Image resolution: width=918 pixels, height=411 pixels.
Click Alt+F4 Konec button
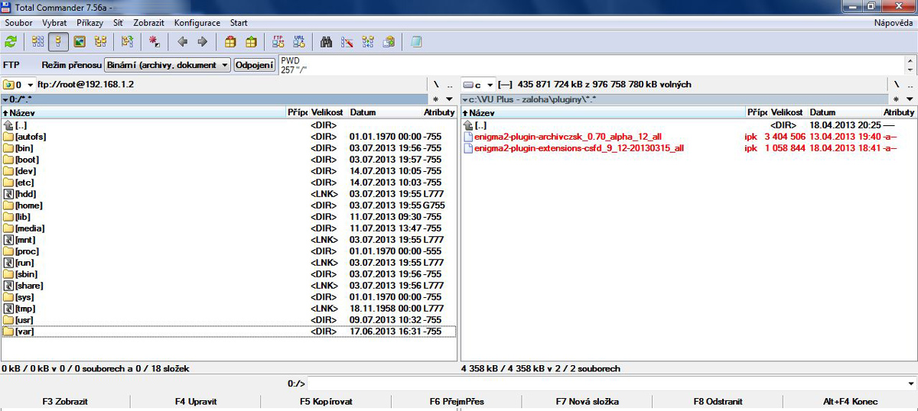[850, 401]
